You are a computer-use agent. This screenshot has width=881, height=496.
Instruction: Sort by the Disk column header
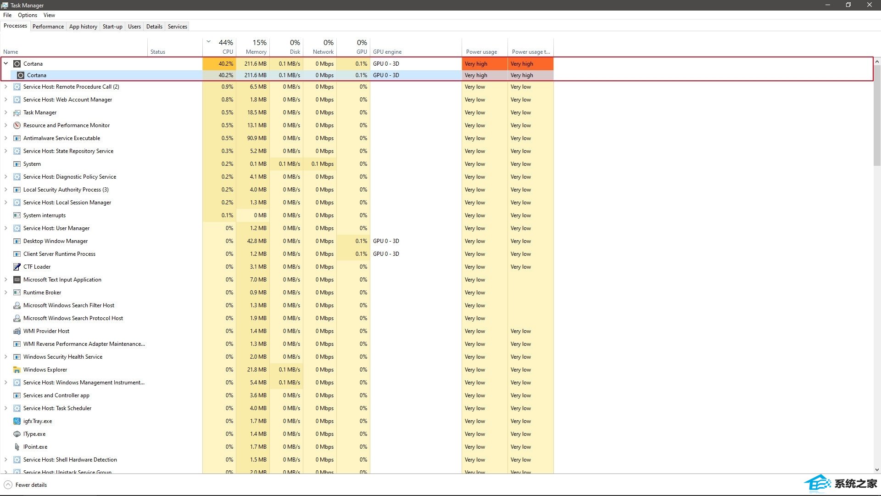click(286, 47)
